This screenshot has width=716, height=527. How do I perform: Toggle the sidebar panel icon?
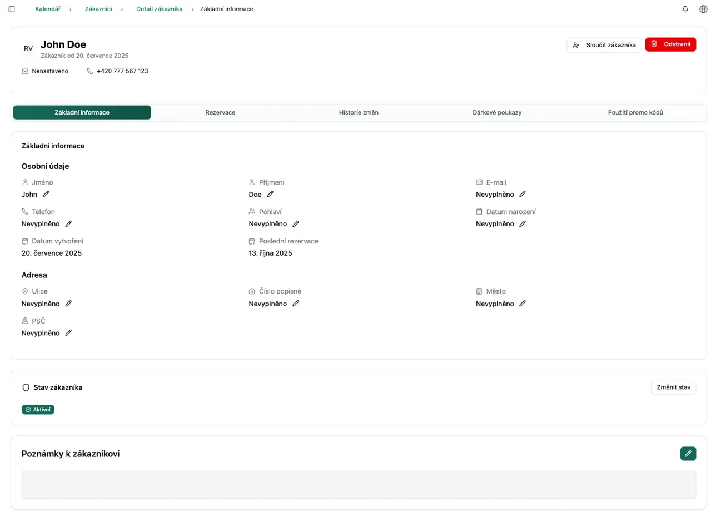12,9
